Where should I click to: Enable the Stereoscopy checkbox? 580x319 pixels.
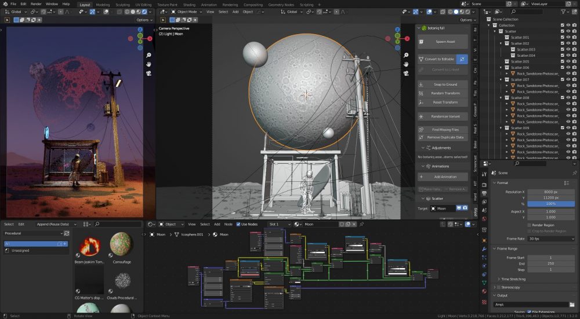[x=499, y=287]
